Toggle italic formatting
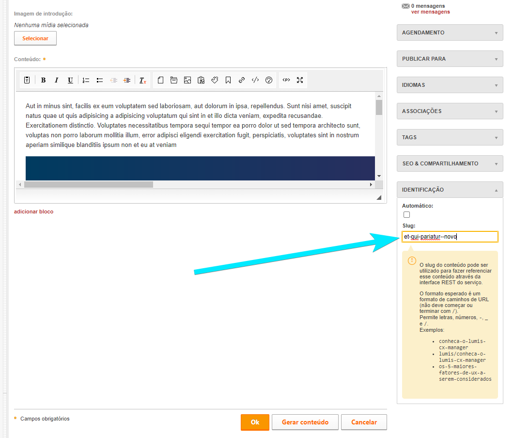Image resolution: width=514 pixels, height=438 pixels. [x=56, y=80]
